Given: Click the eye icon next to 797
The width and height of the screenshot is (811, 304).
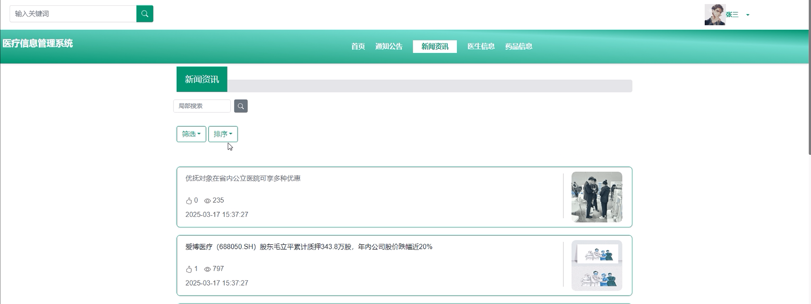Looking at the screenshot, I should coord(207,269).
